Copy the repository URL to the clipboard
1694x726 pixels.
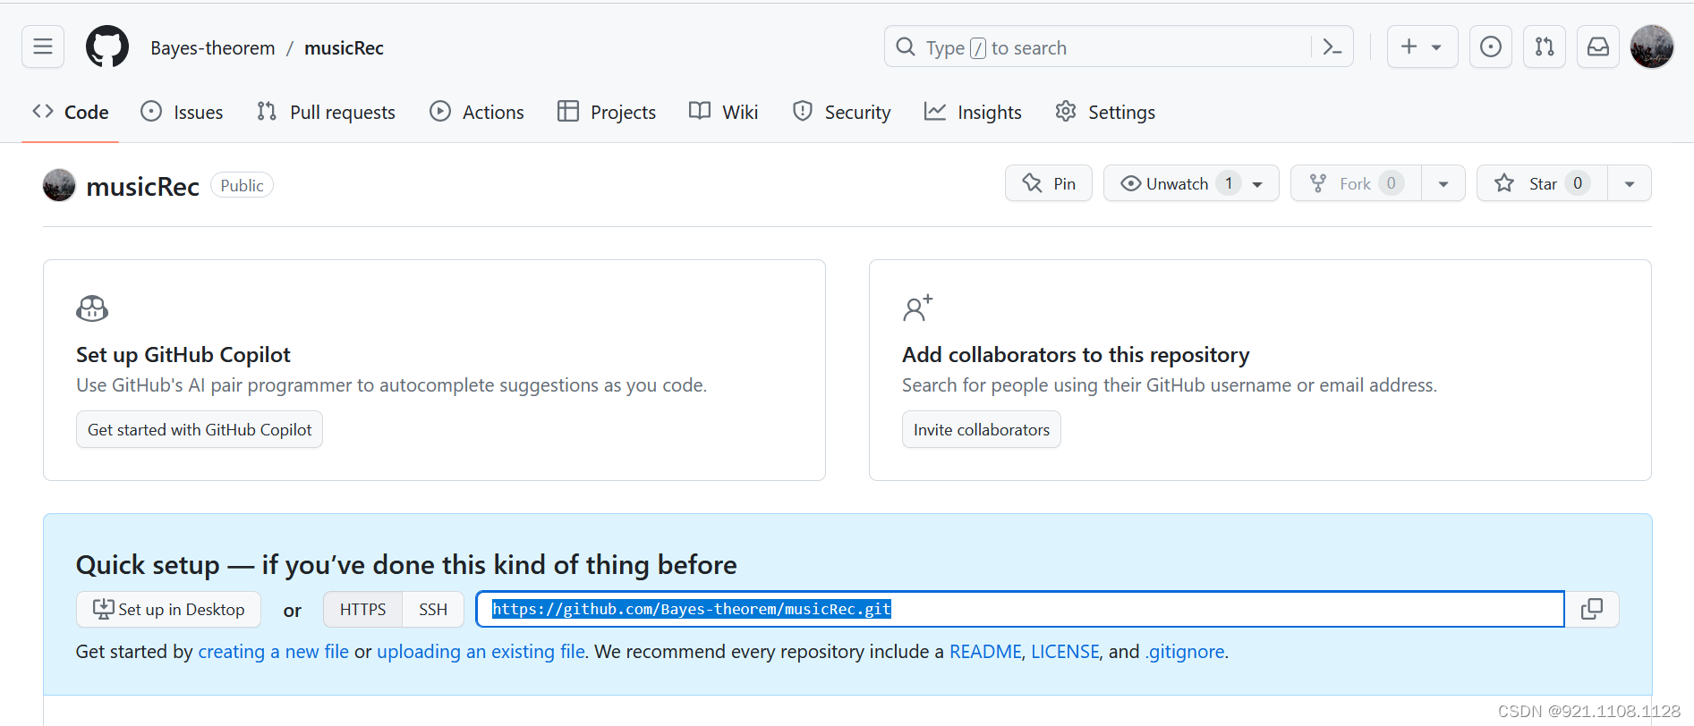1592,609
